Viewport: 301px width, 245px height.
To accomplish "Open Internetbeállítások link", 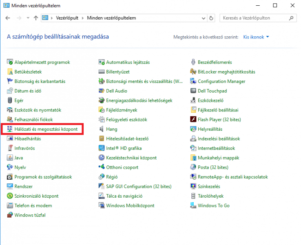I will (x=216, y=148).
